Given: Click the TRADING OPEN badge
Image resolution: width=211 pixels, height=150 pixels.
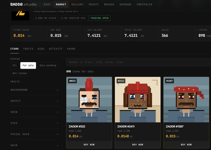Looking at the screenshot, I should 99,18.
